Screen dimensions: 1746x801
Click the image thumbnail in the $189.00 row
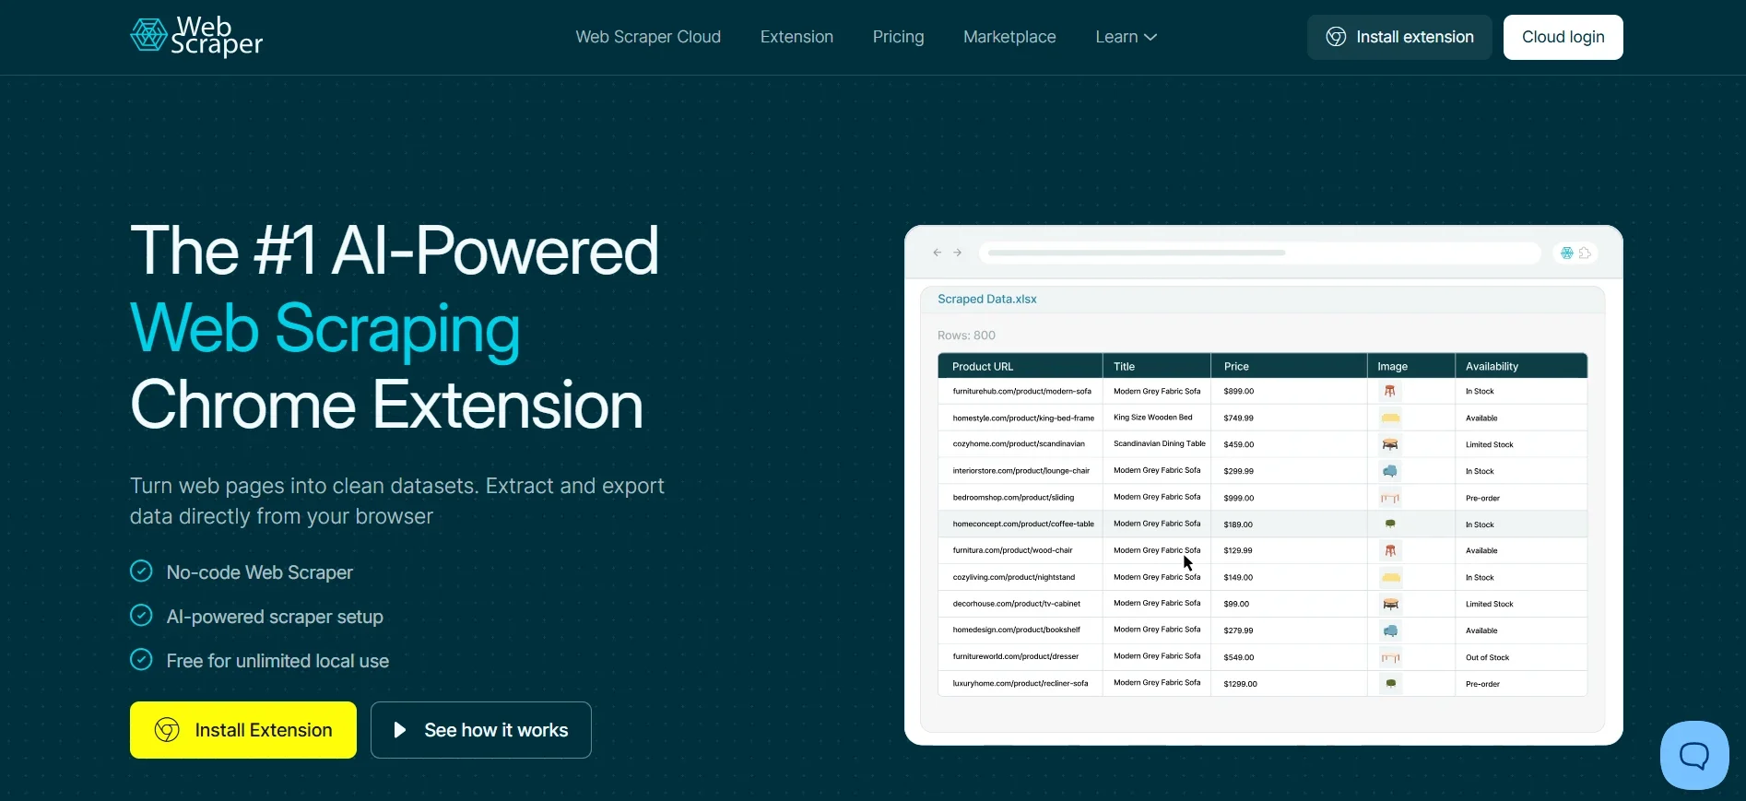coord(1390,524)
